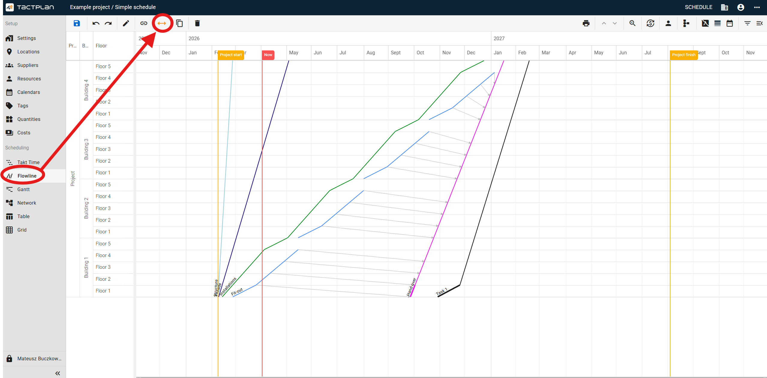Print the flowline schedule
The width and height of the screenshot is (767, 378).
(x=586, y=23)
